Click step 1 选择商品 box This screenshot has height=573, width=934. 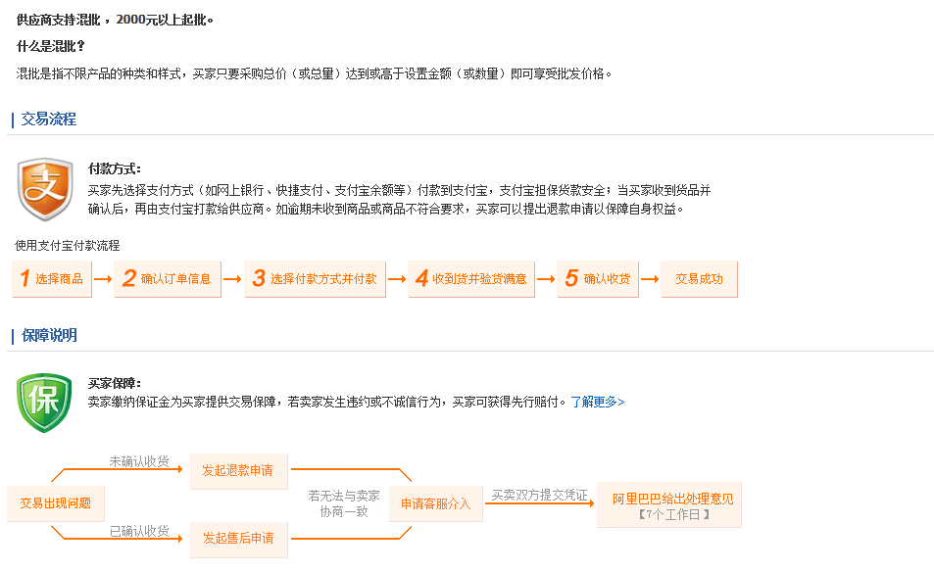(x=50, y=279)
